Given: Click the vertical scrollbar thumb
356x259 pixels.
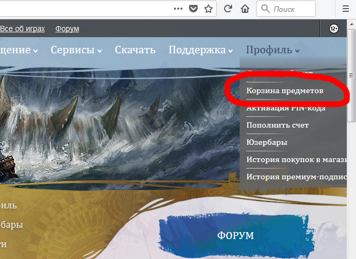Looking at the screenshot, I should pyautogui.click(x=352, y=75).
